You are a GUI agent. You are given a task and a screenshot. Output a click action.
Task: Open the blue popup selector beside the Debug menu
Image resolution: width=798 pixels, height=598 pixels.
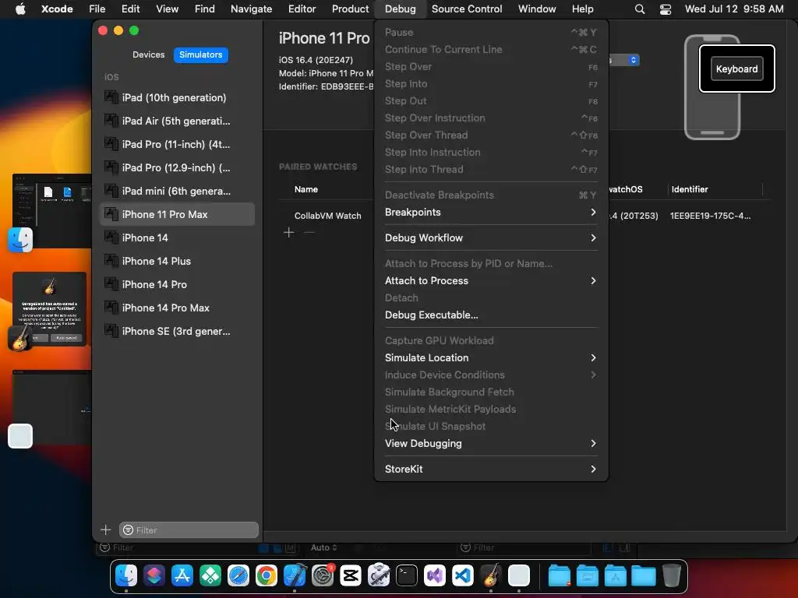633,60
